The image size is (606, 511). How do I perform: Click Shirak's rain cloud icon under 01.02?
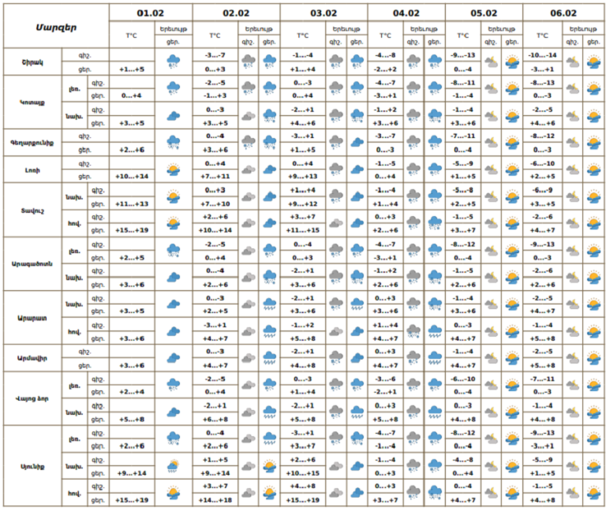click(x=174, y=62)
